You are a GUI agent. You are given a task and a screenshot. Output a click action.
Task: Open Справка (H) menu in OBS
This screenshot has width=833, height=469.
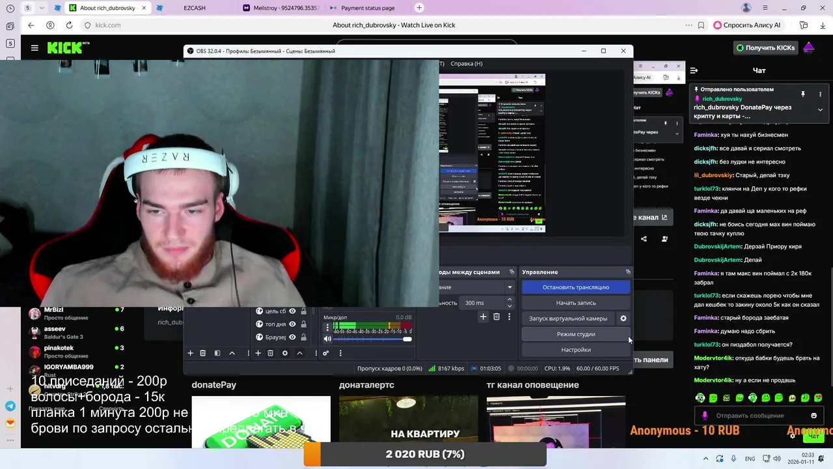pos(467,63)
